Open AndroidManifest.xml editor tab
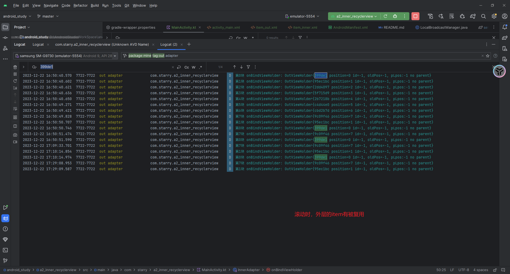Screen dimensions: 510x274 348,27
